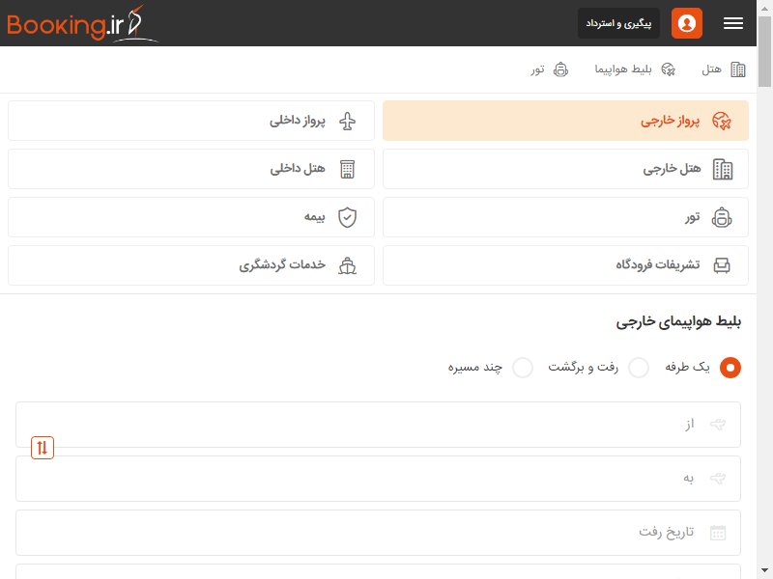The image size is (773, 579).
Task: Select the پرواز خارجی tab
Action: [x=565, y=121]
